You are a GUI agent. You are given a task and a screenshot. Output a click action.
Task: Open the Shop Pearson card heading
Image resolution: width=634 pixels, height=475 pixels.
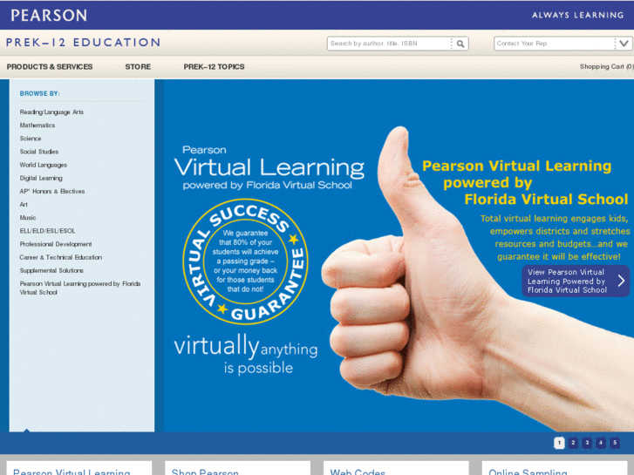205,472
